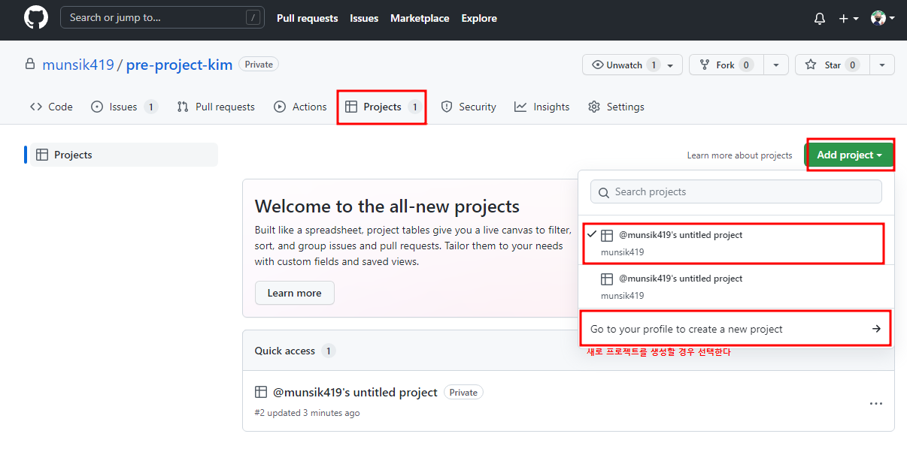This screenshot has width=907, height=467.
Task: Go to Marketplace
Action: [420, 18]
